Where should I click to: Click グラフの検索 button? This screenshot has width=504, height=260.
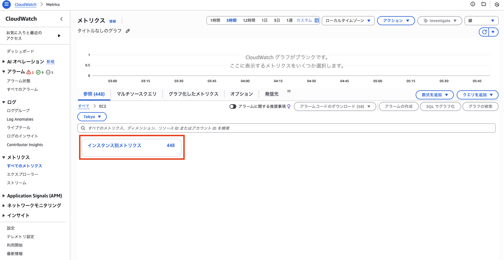coord(480,106)
